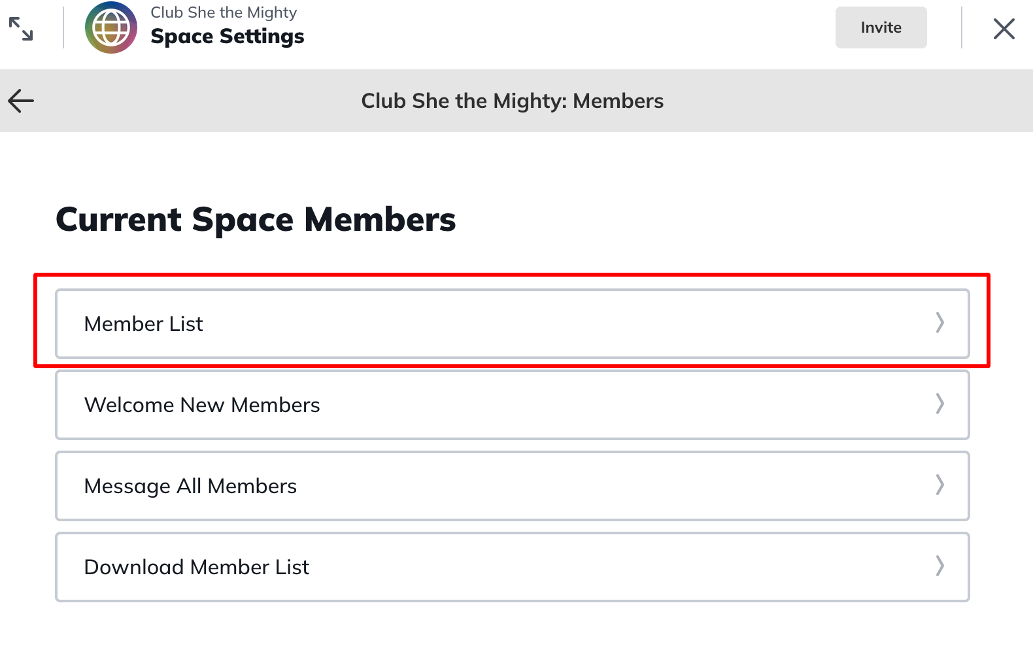The width and height of the screenshot is (1033, 654).
Task: Click the Club She the Mighty space name
Action: click(x=224, y=12)
